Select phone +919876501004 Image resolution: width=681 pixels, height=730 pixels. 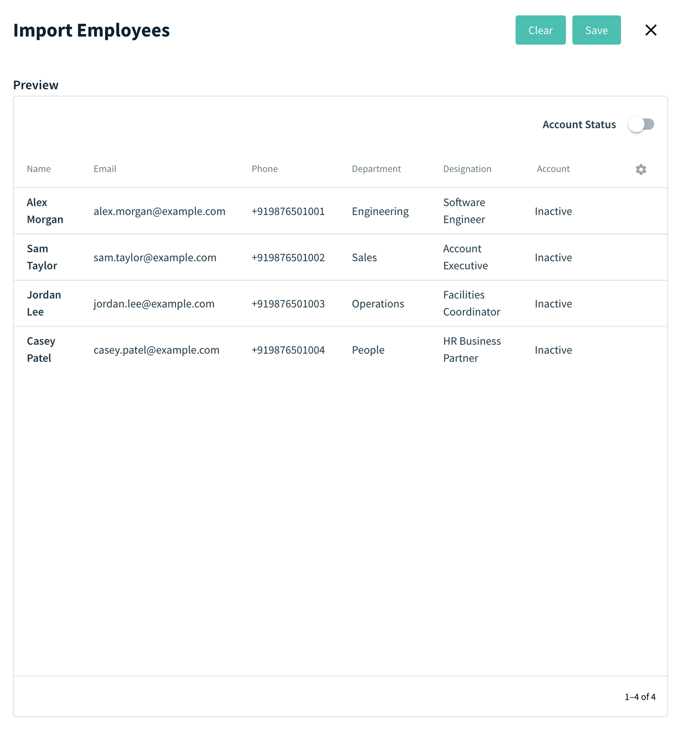pos(288,350)
